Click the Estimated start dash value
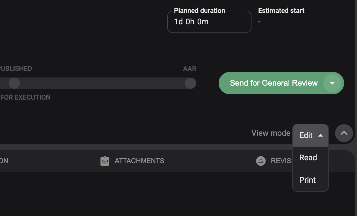 point(259,22)
